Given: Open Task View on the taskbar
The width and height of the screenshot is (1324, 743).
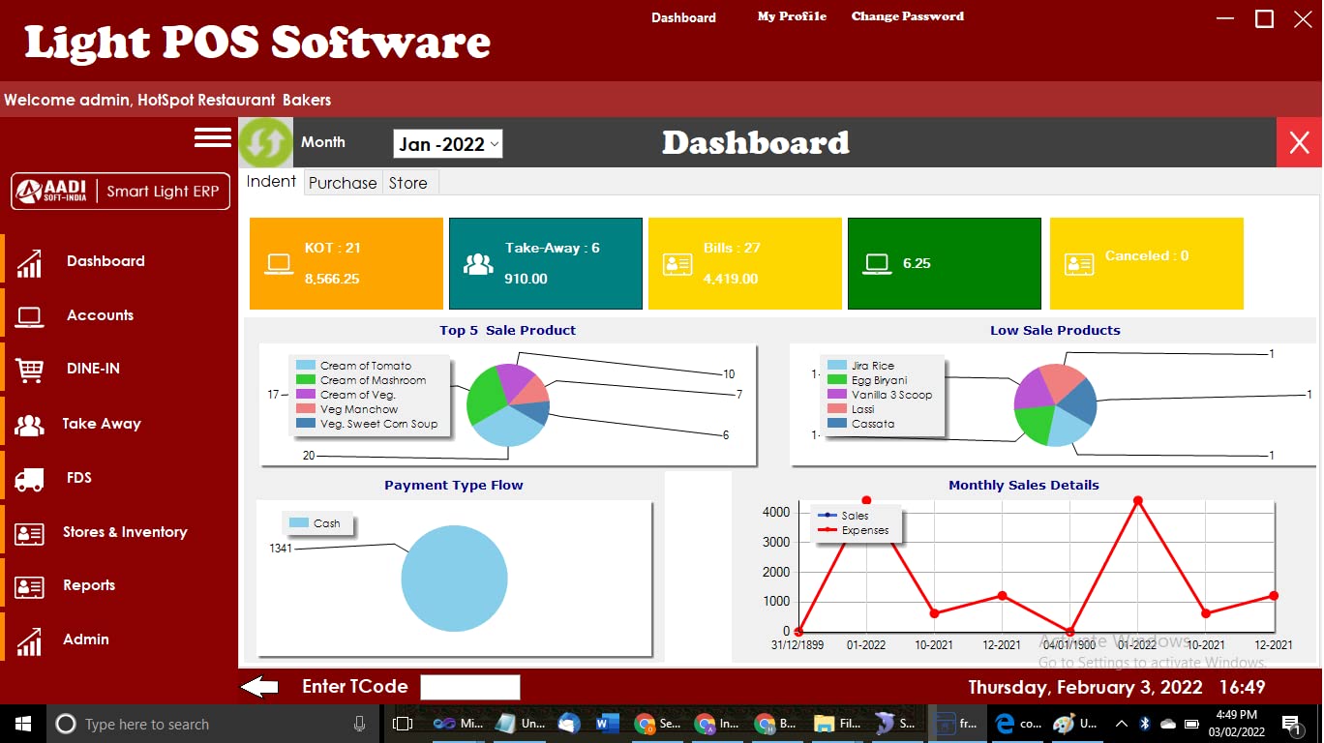Looking at the screenshot, I should 403,724.
